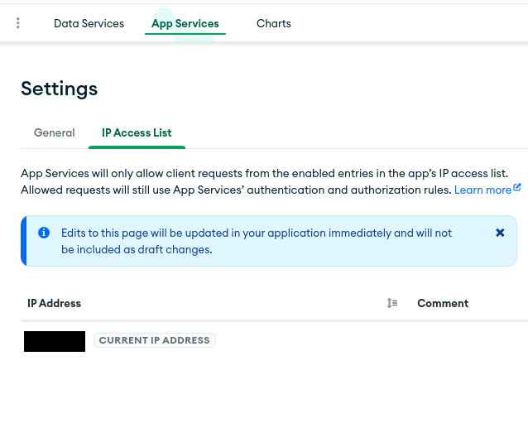
Task: Click the Comment column header
Action: 443,303
